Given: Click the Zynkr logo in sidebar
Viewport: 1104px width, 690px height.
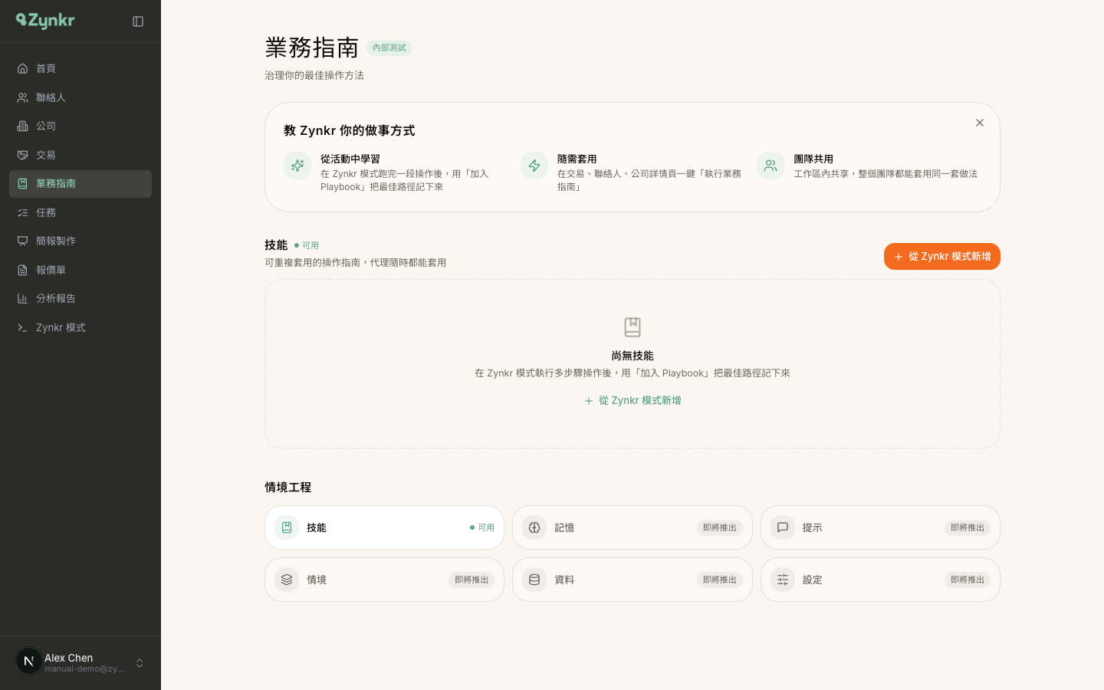Looking at the screenshot, I should (x=45, y=21).
